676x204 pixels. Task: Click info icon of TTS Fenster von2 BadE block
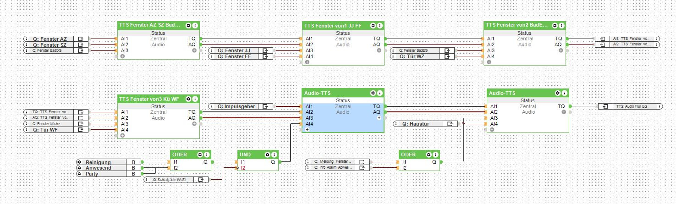[x=561, y=26]
